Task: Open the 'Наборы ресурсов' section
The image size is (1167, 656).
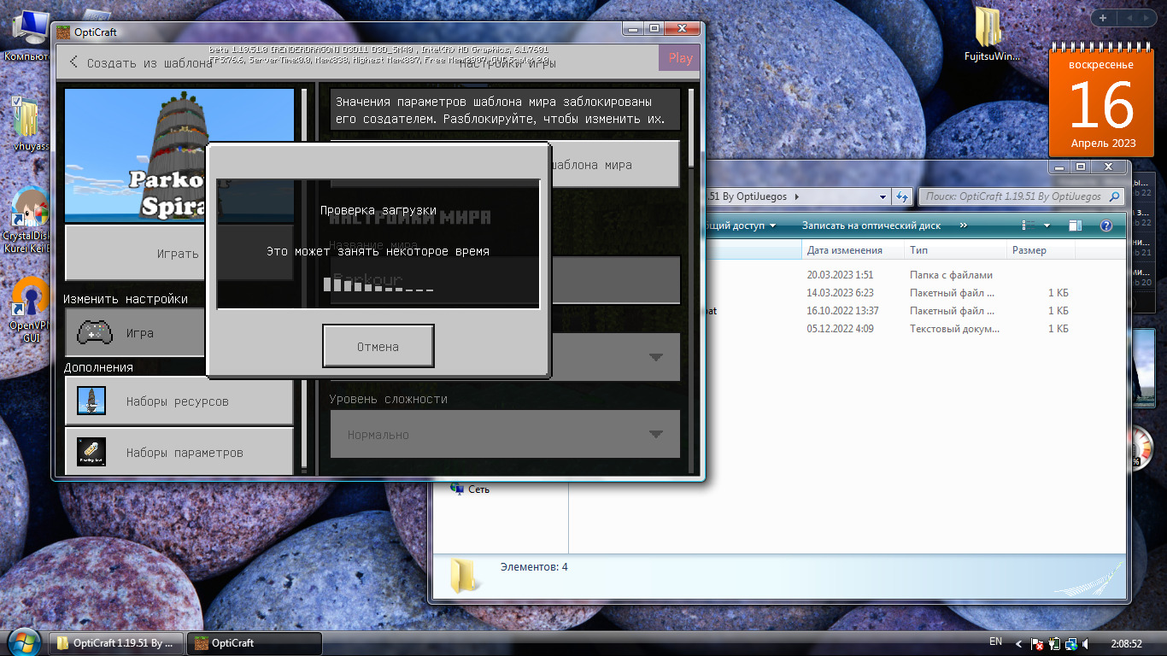Action: click(x=179, y=401)
